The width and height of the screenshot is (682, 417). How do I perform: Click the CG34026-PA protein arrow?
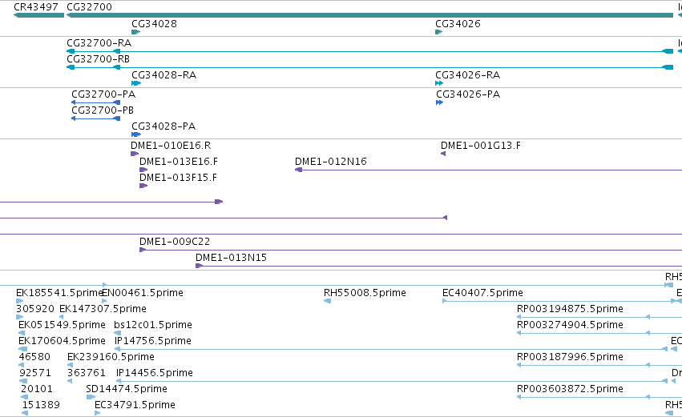click(x=439, y=102)
